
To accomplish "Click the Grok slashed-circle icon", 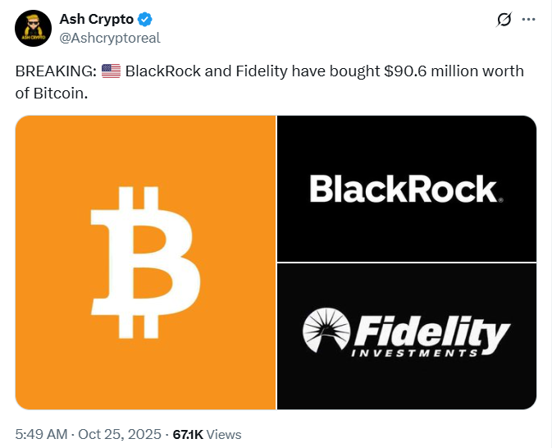I will (504, 20).
